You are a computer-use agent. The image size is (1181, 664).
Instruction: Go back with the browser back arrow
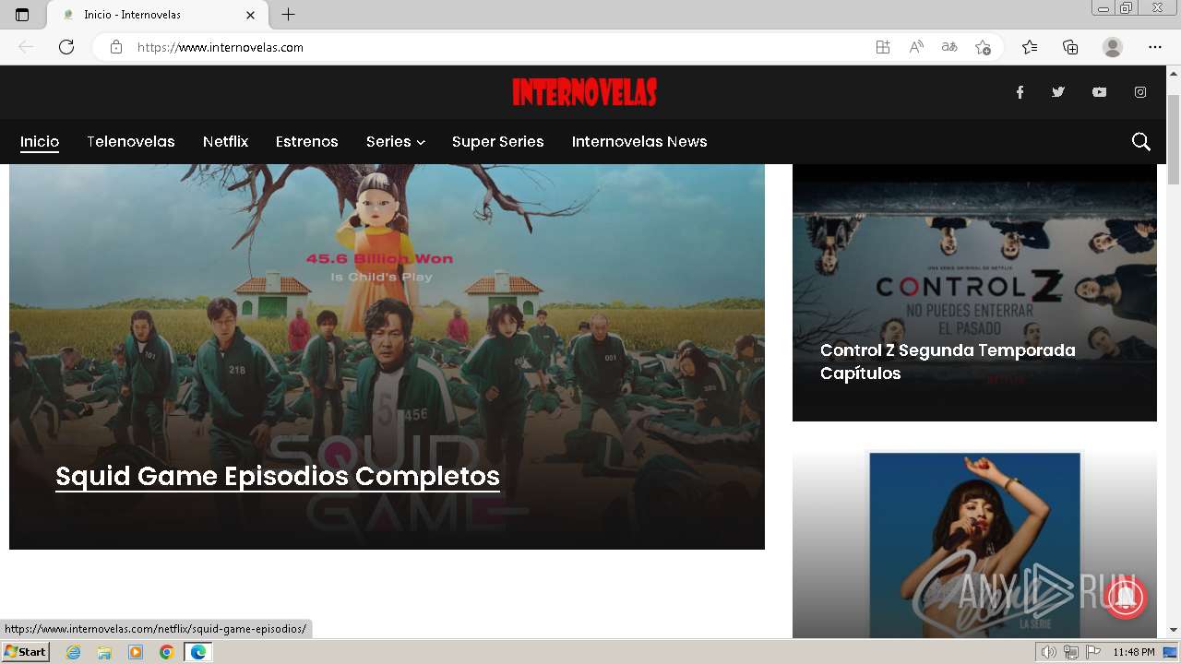[26, 47]
